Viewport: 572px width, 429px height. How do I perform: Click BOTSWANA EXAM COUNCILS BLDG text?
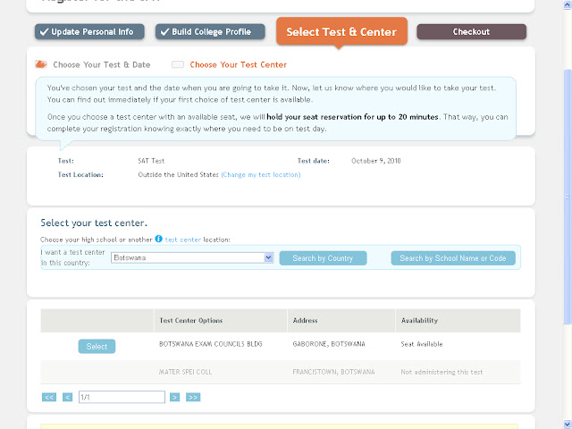[x=211, y=344]
